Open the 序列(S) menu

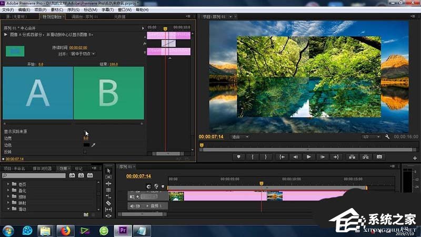[x=73, y=9]
